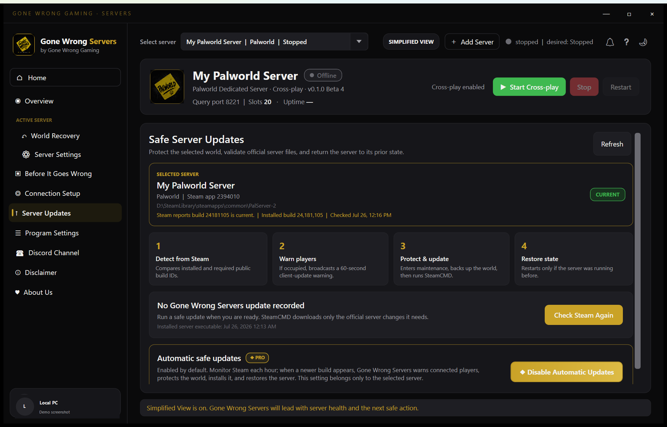Screen dimensions: 667x427
Task: Click the Discord Channel phone icon
Action: pyautogui.click(x=20, y=253)
